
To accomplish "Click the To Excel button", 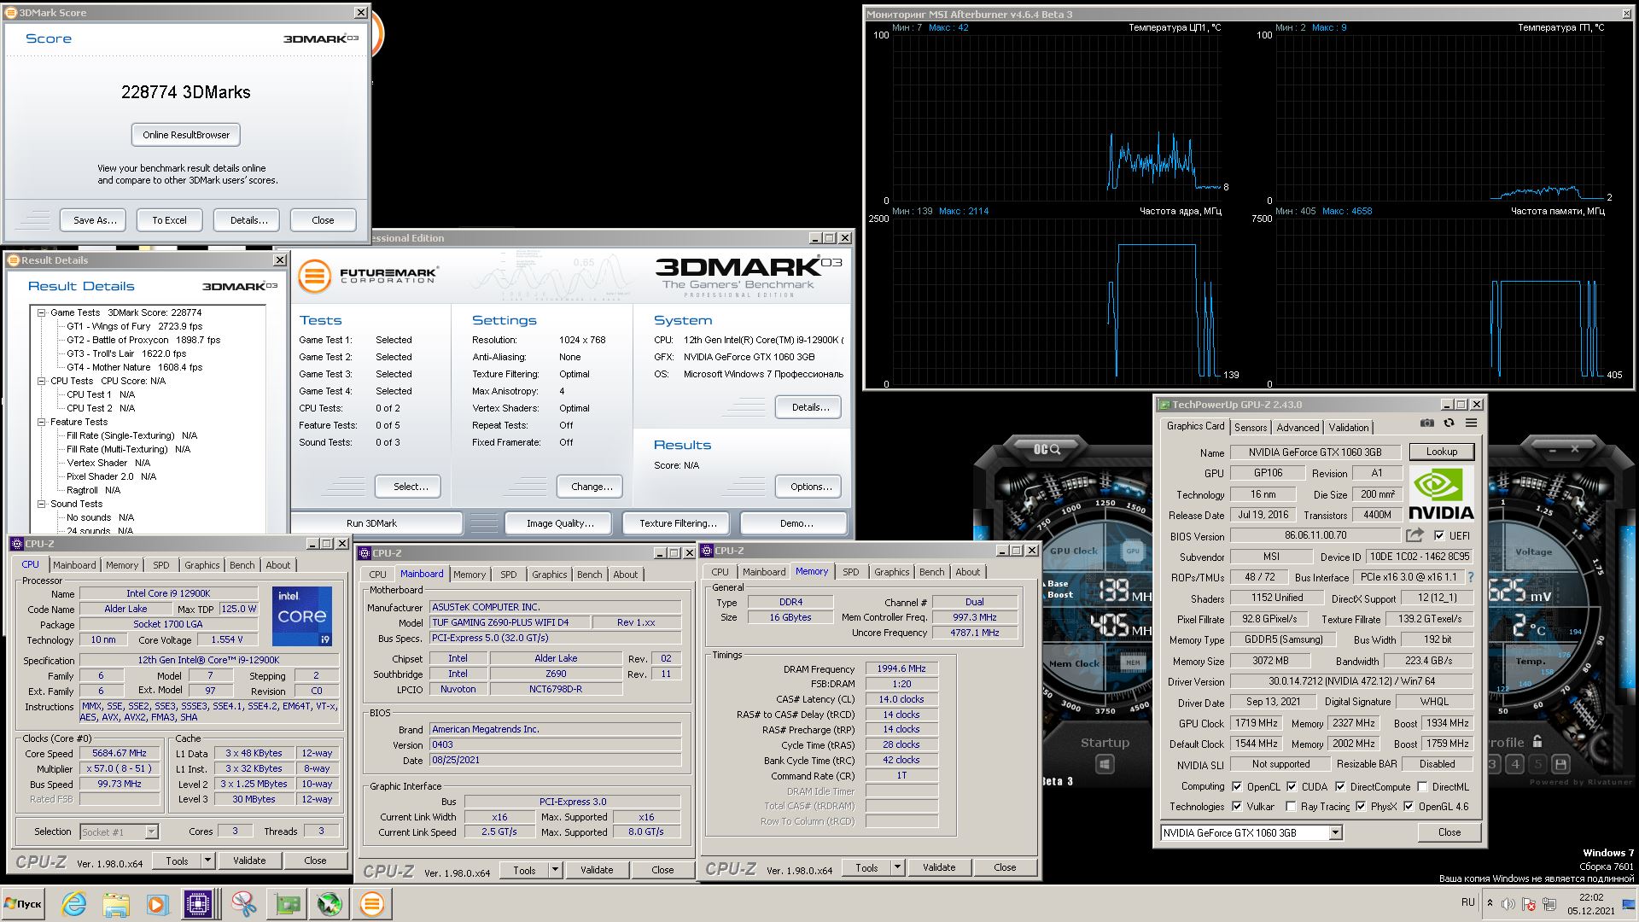I will pos(169,220).
